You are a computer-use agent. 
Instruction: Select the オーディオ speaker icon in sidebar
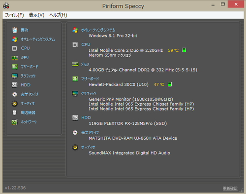tap(15, 104)
